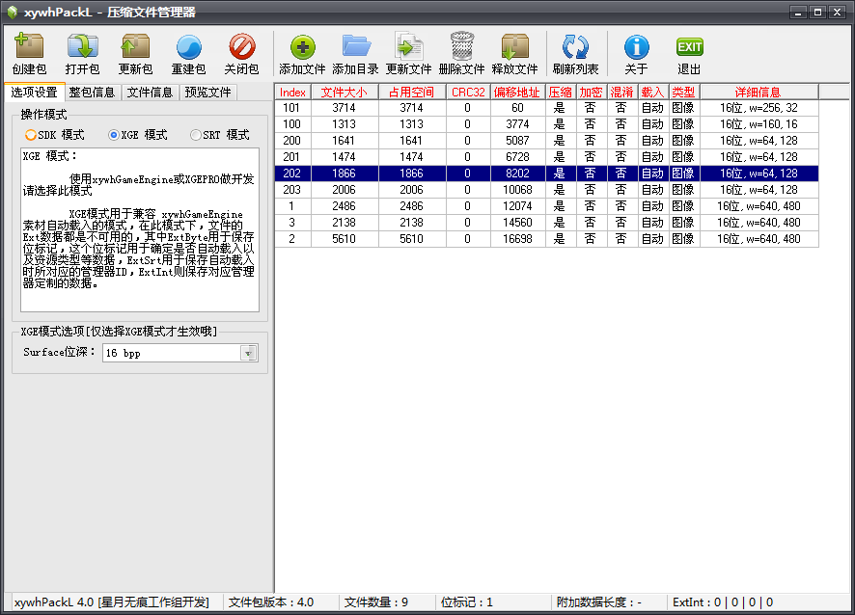Click the XGE mode description text box
The image size is (855, 615).
(140, 229)
